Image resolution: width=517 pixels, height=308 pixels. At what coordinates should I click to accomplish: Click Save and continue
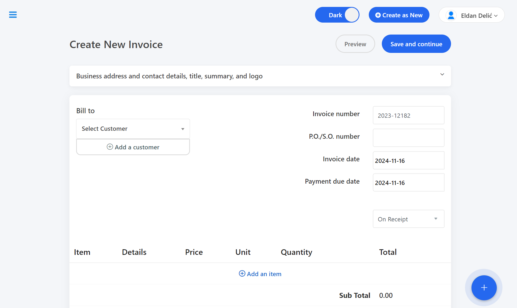(x=416, y=44)
